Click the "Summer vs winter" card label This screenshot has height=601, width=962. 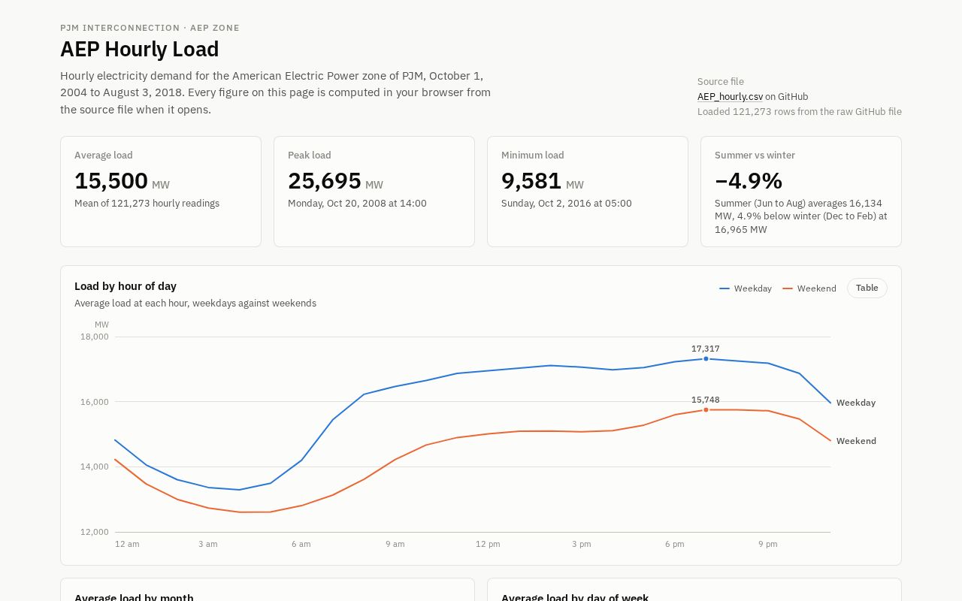coord(755,155)
